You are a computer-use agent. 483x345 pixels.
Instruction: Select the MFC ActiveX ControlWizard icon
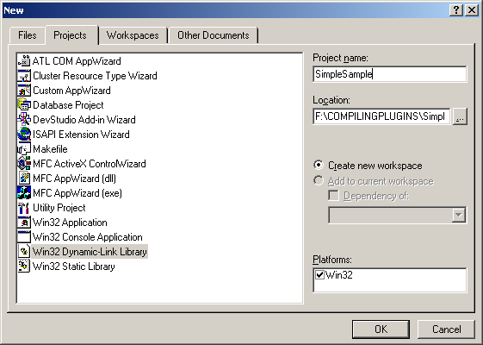tap(24, 164)
